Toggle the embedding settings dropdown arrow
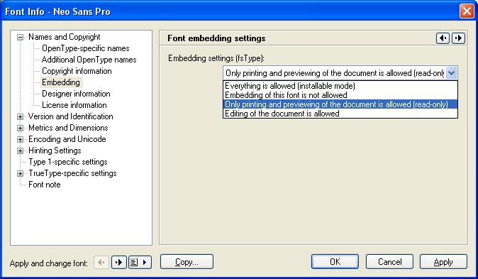Viewport: 478px width, 279px height. (x=452, y=73)
